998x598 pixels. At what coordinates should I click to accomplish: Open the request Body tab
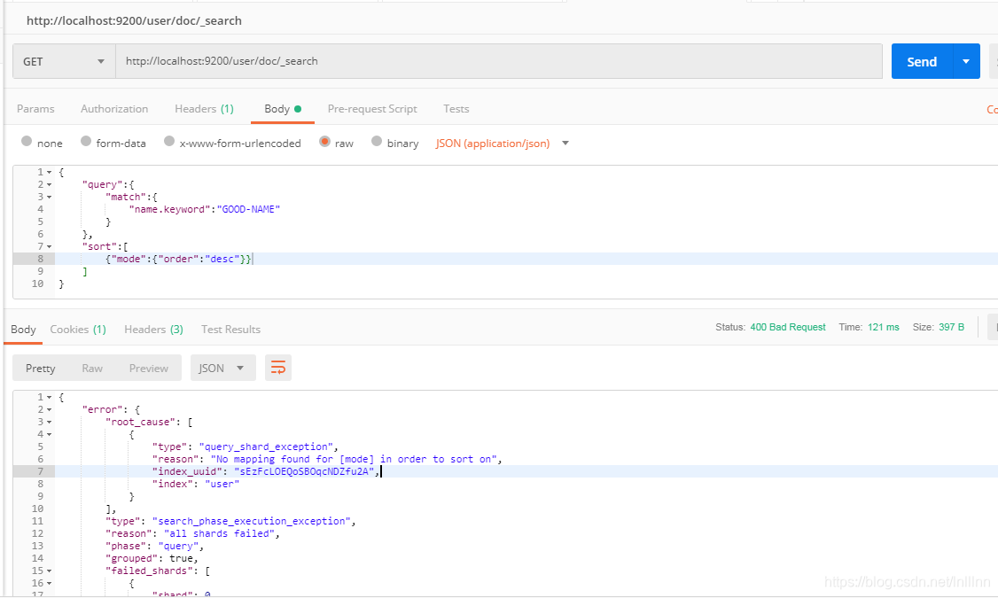click(x=283, y=109)
